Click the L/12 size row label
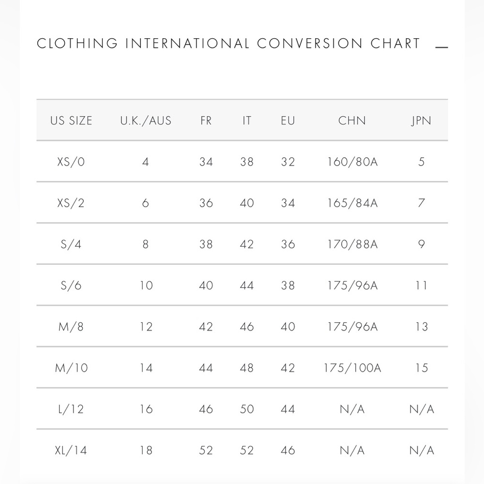The width and height of the screenshot is (484, 484). coord(71,409)
